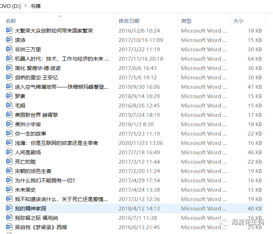The width and height of the screenshot is (273, 234).
Task: Click the 47 KB size cell
Action: pyautogui.click(x=255, y=87)
